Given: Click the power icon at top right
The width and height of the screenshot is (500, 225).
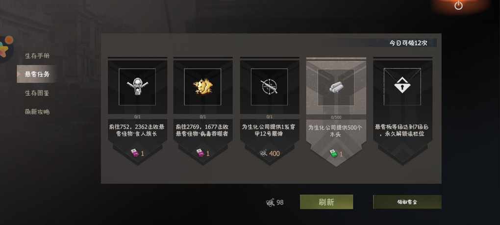Looking at the screenshot, I should coord(458,5).
